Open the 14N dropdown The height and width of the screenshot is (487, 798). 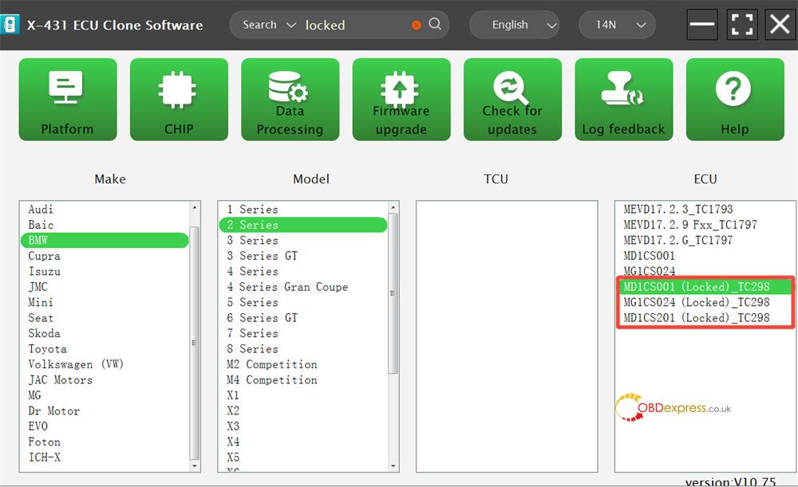(617, 25)
